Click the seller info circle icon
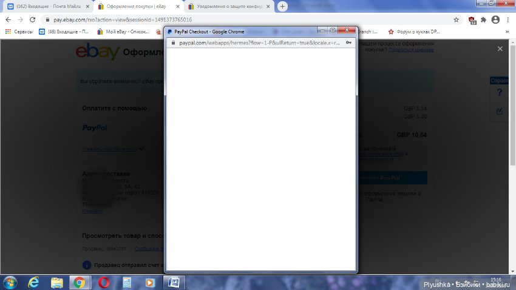This screenshot has width=516, height=290. click(x=87, y=265)
